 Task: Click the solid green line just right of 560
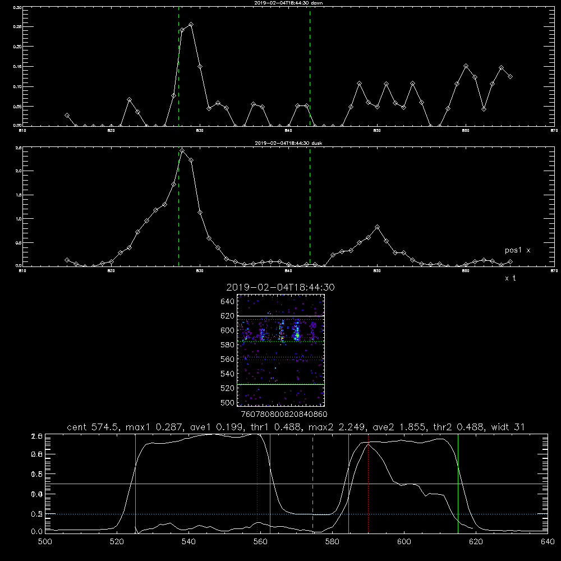click(x=270, y=484)
